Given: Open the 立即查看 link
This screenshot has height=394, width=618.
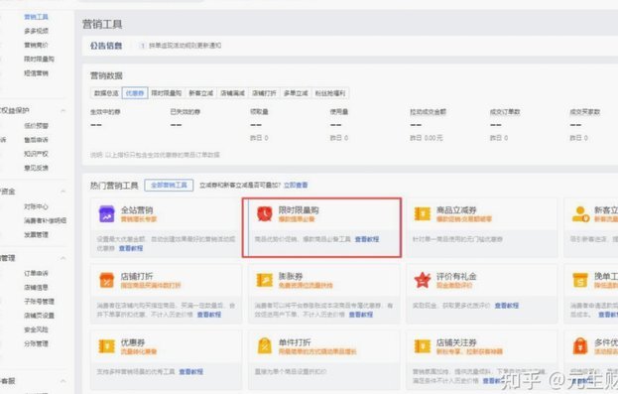Looking at the screenshot, I should click(296, 185).
